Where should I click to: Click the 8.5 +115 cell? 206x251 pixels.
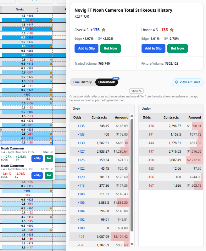click(27, 186)
